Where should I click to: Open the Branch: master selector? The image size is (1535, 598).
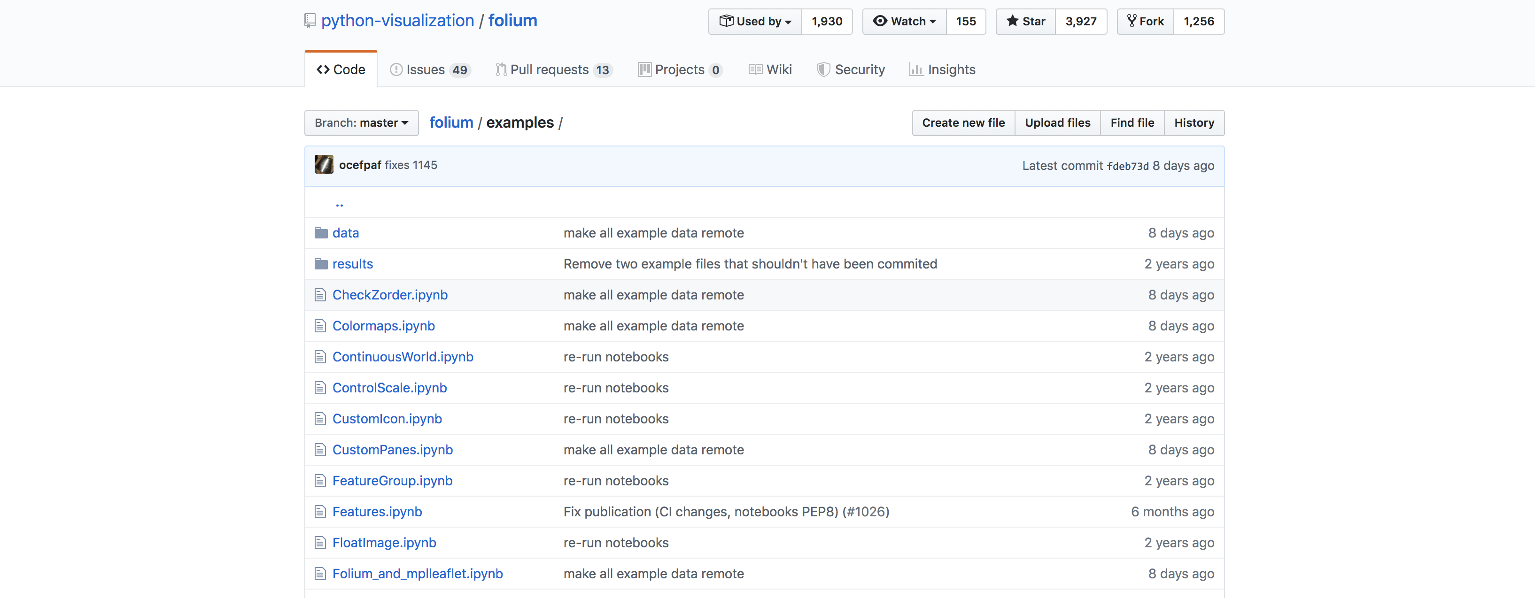[362, 123]
